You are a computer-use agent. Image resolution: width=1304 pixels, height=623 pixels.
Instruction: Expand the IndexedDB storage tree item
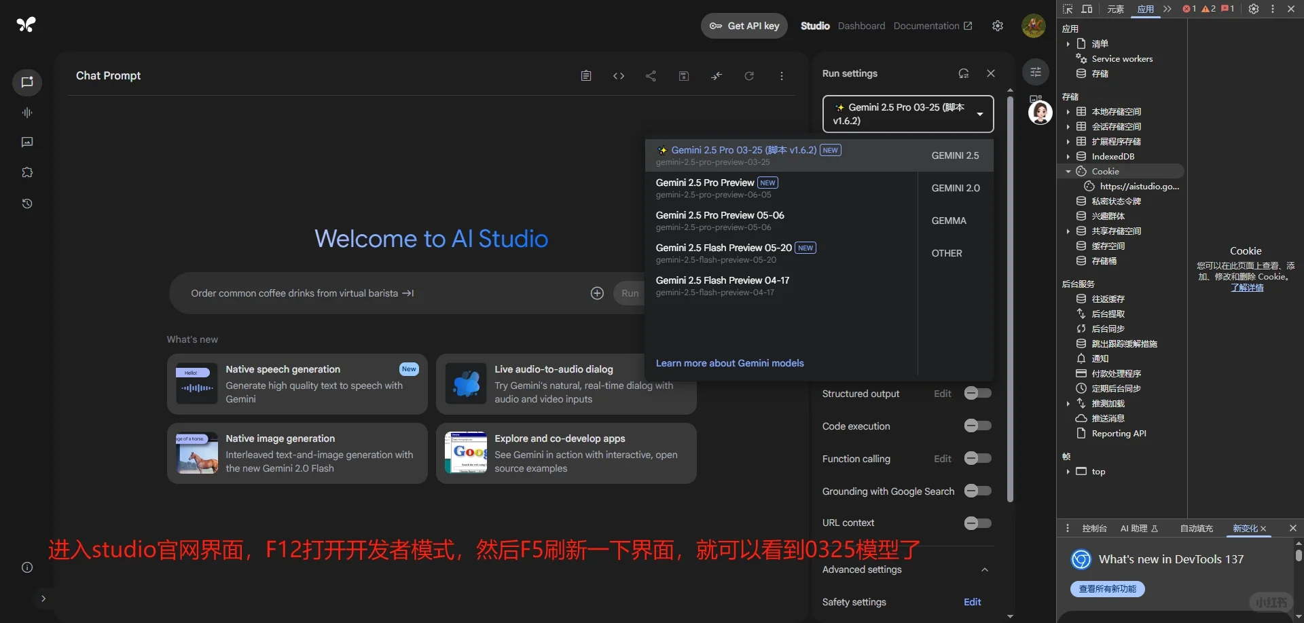click(x=1069, y=156)
